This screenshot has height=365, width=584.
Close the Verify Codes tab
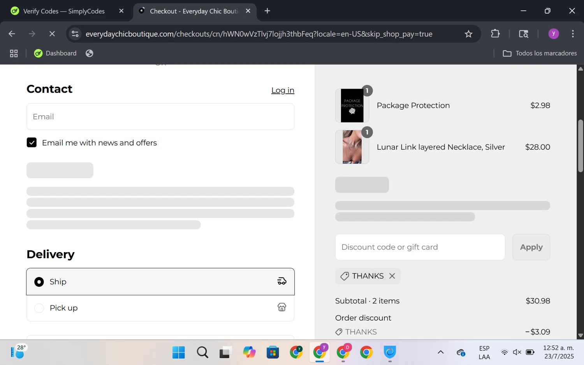121,11
